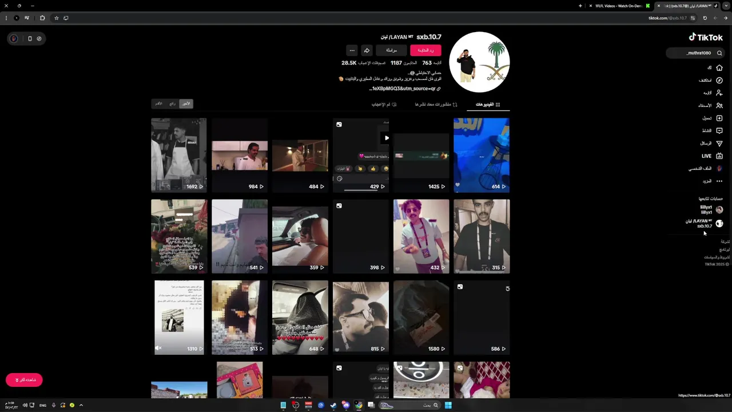732x412 pixels.
Task: Open the Discord icon in taskbar
Action: click(x=346, y=405)
